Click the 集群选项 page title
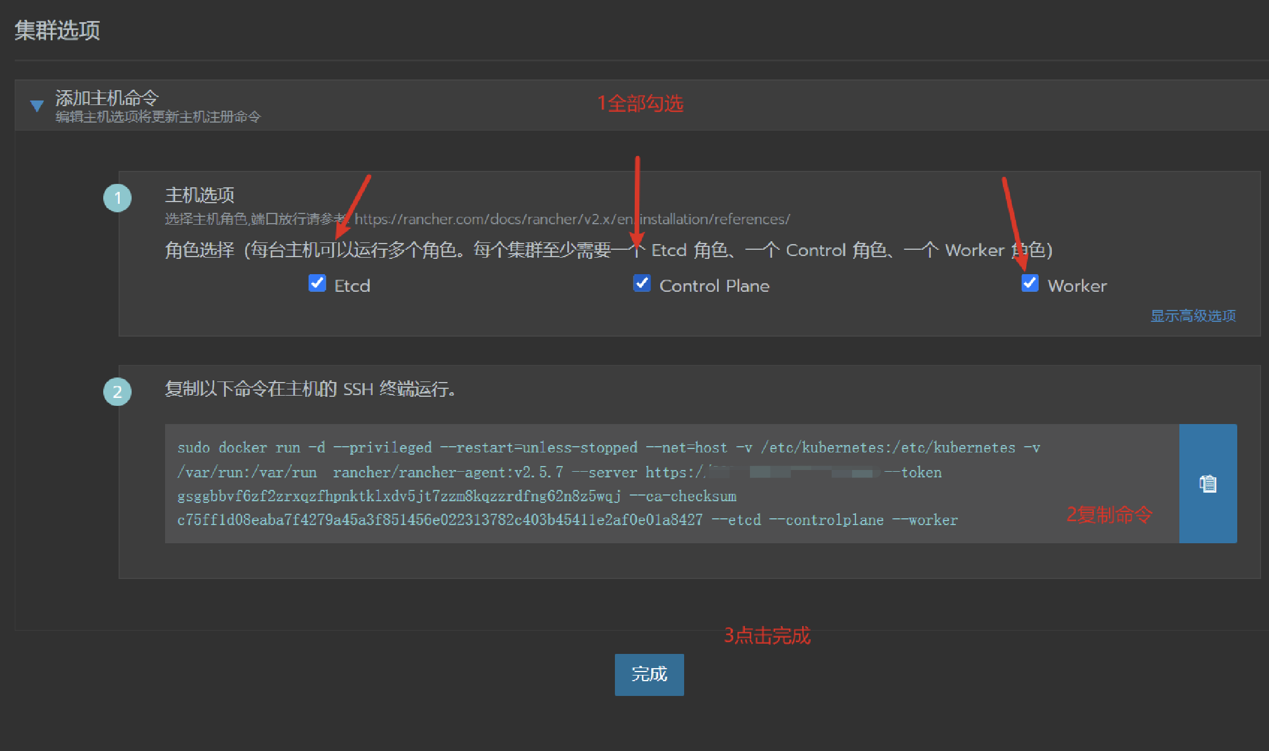1269x751 pixels. (57, 30)
